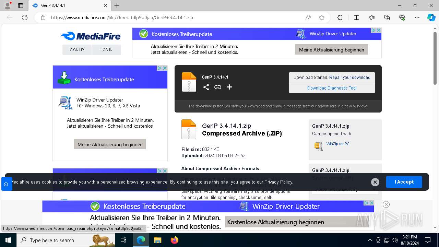Open notification center icon
This screenshot has width=439, height=247.
428,240
